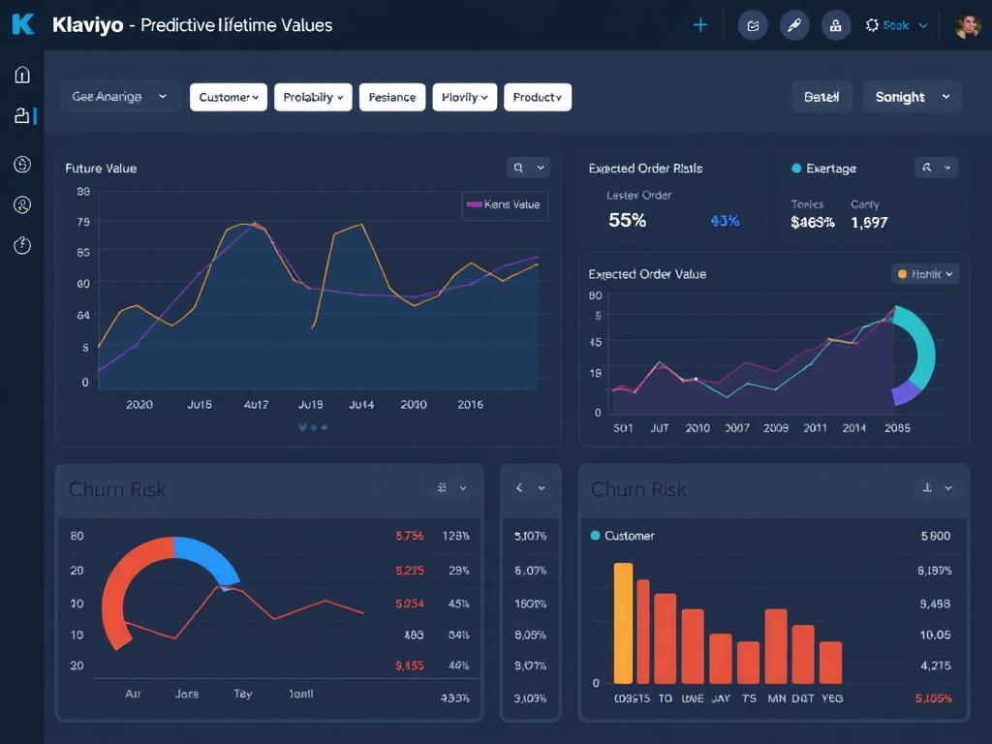Click the dollar revenue icon in the sidebar

21,164
